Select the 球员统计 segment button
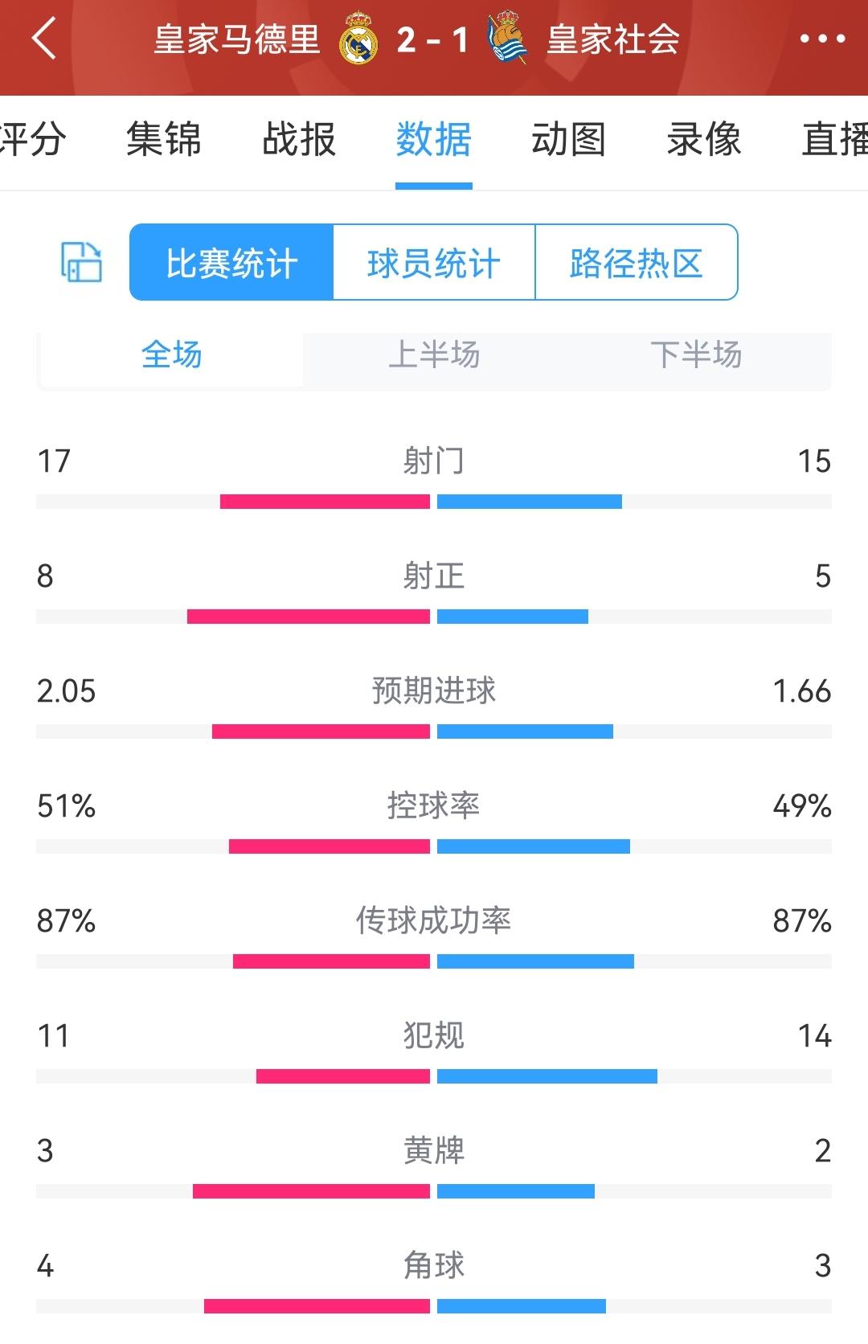This screenshot has width=868, height=1344. [x=434, y=263]
